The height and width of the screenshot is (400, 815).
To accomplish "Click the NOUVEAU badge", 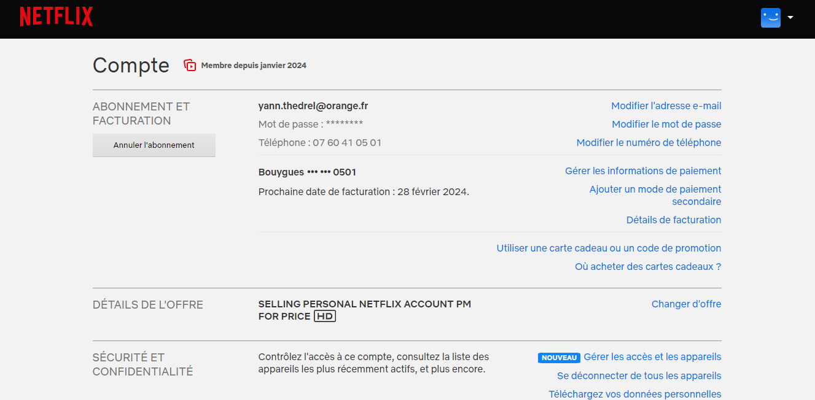I will [x=559, y=358].
